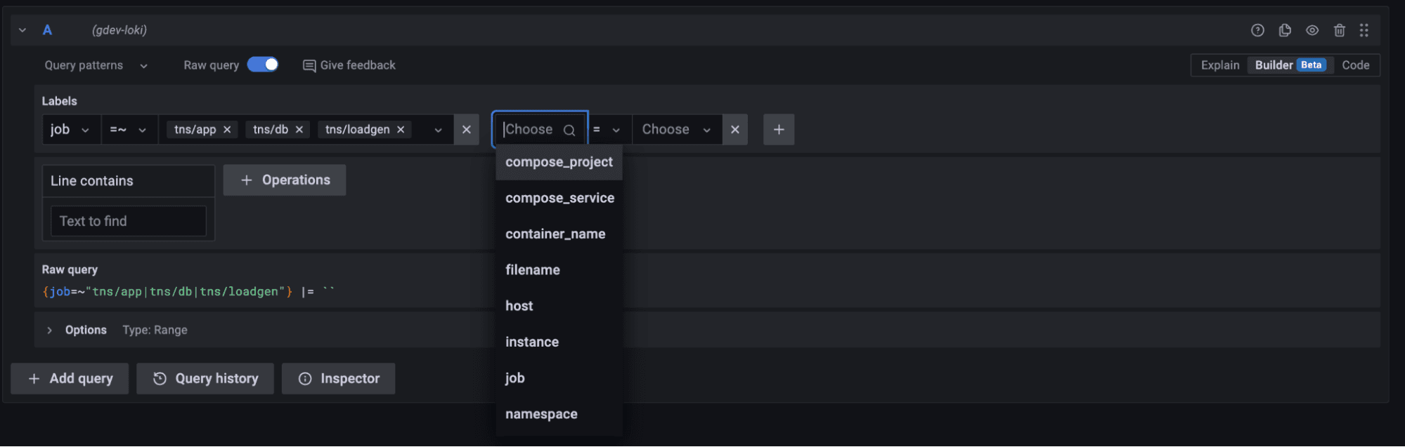Toggle the Raw query switch
1405x447 pixels.
[x=263, y=65]
